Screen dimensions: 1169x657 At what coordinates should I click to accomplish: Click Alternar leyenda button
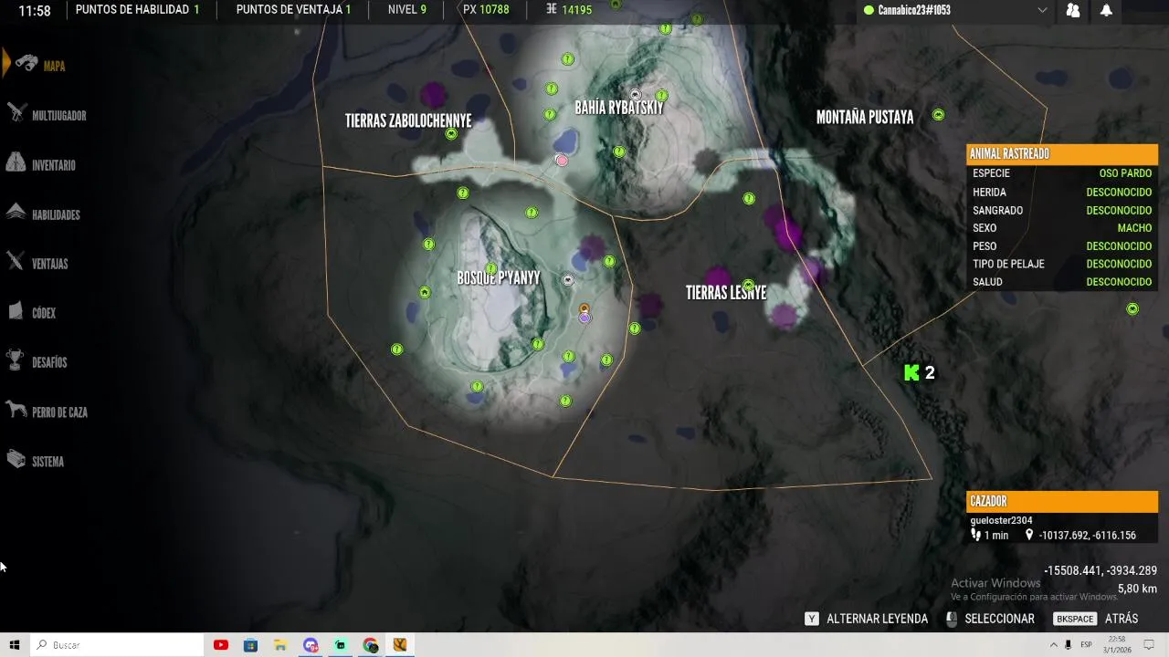[x=866, y=619]
